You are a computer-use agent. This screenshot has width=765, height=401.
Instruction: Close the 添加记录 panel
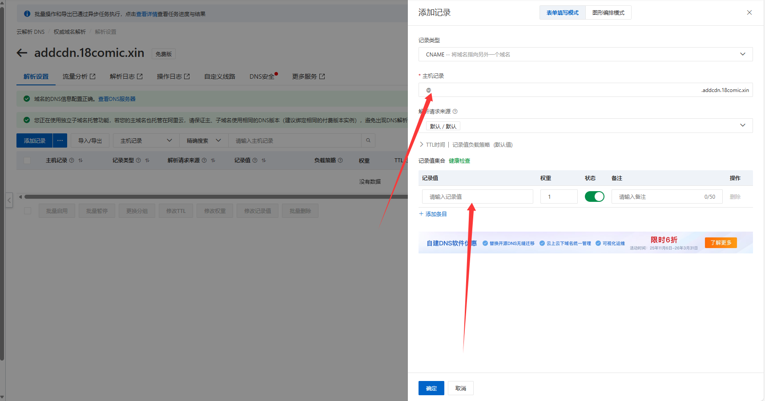point(749,12)
